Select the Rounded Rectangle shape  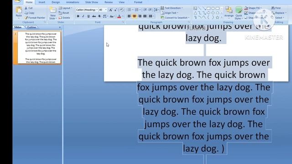[217, 8]
